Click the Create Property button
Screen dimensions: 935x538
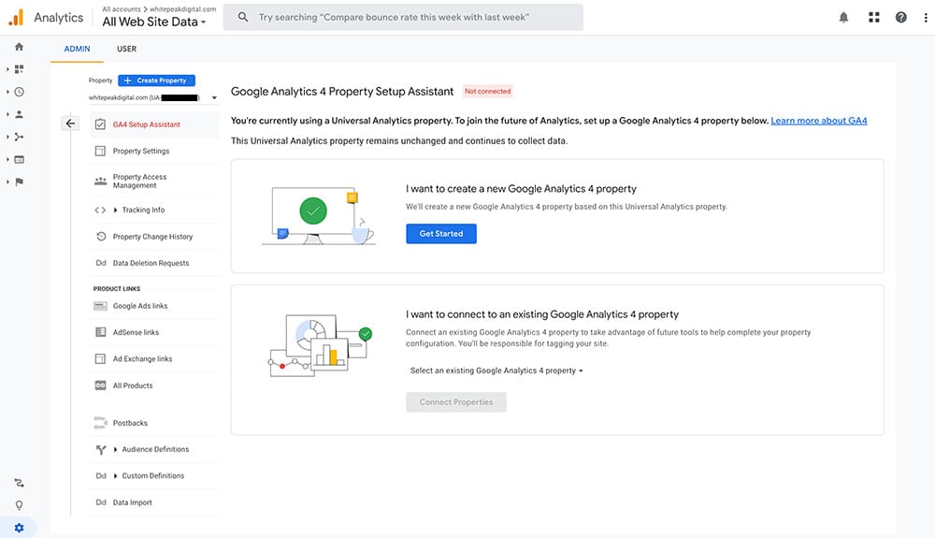(156, 80)
